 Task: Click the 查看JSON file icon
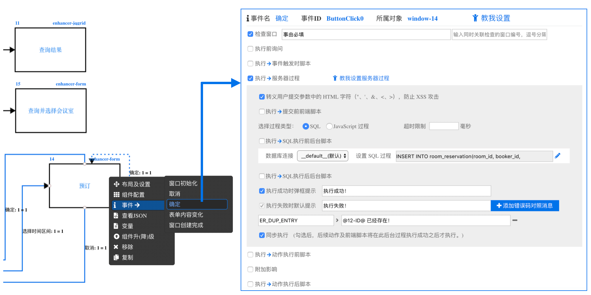(116, 216)
